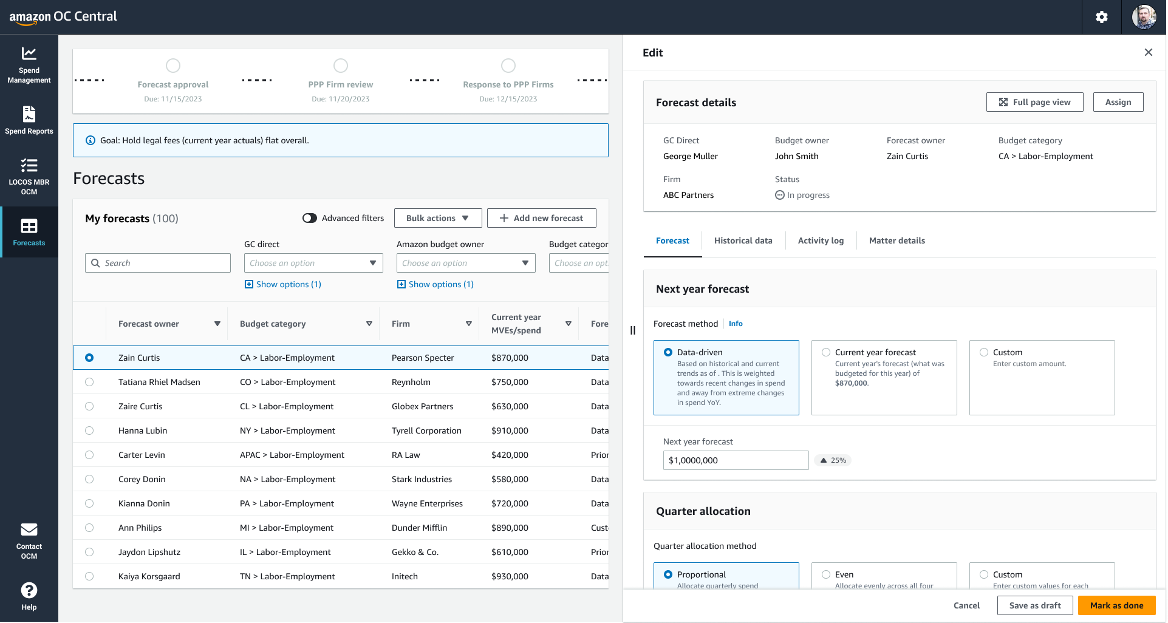Viewport: 1168px width, 623px height.
Task: Open Amazon budget owner dropdown
Action: tap(466, 263)
